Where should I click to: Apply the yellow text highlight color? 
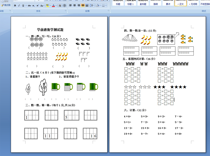coord(48,6)
